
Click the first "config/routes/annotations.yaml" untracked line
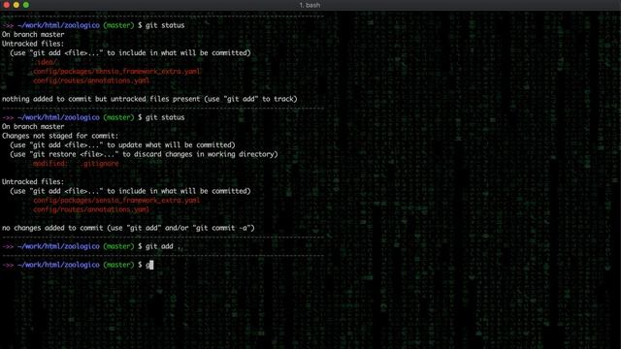coord(91,80)
